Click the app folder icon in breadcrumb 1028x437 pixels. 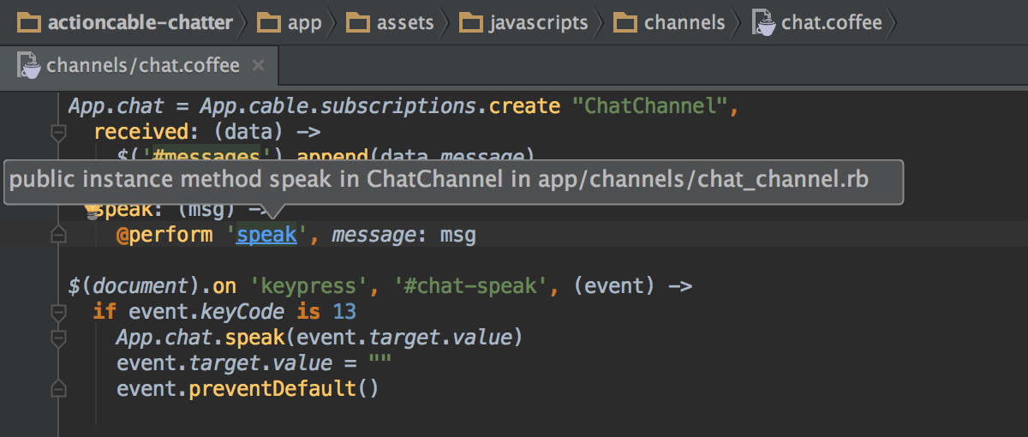point(270,22)
